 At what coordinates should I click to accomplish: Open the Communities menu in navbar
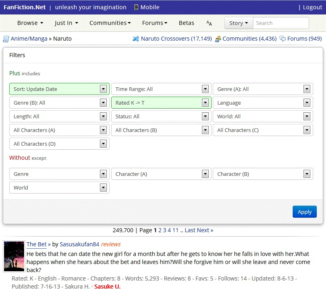110,23
